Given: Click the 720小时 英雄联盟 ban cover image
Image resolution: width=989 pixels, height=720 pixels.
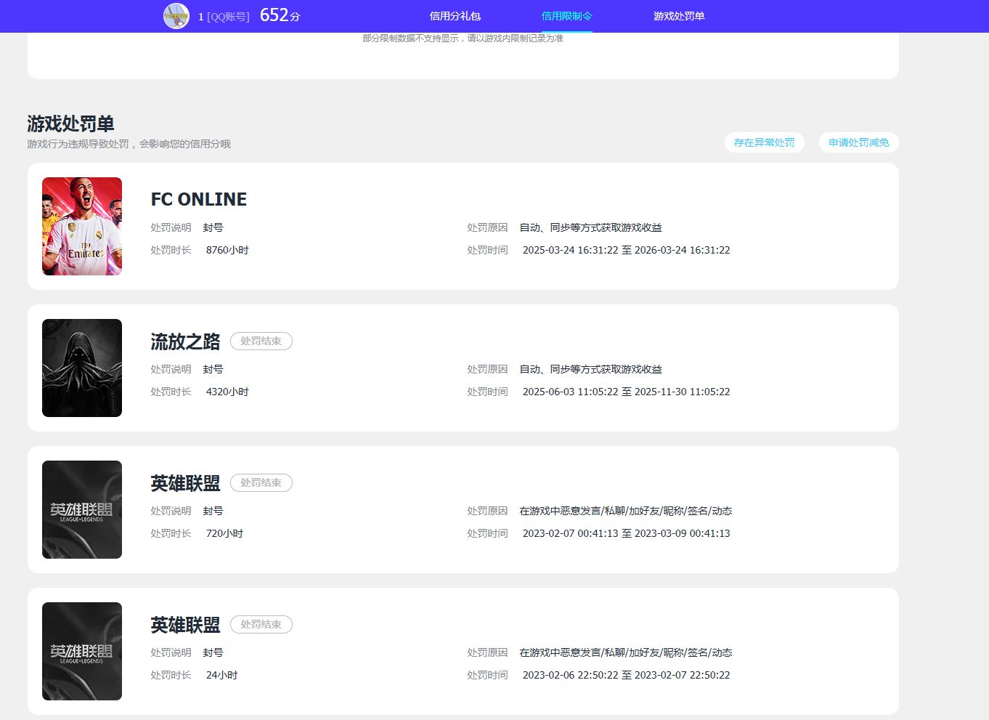Looking at the screenshot, I should tap(82, 509).
